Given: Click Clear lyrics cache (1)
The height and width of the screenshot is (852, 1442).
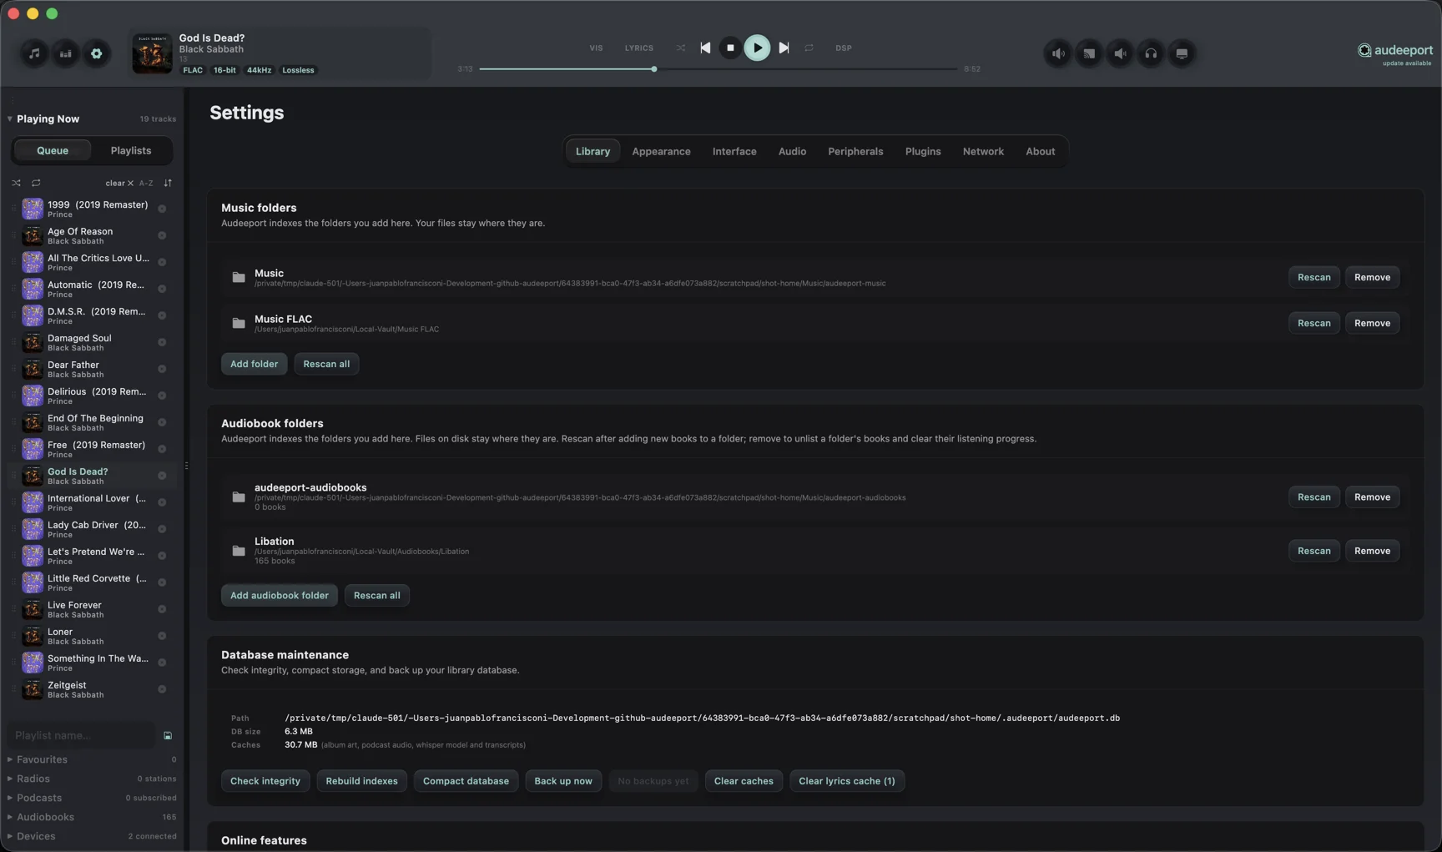Looking at the screenshot, I should tap(846, 781).
